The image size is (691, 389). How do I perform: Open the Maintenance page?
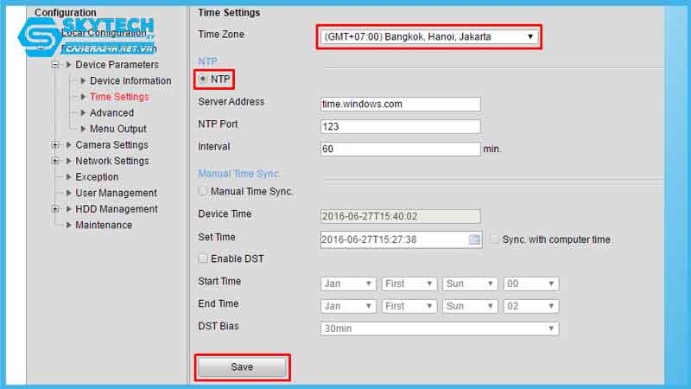[104, 225]
